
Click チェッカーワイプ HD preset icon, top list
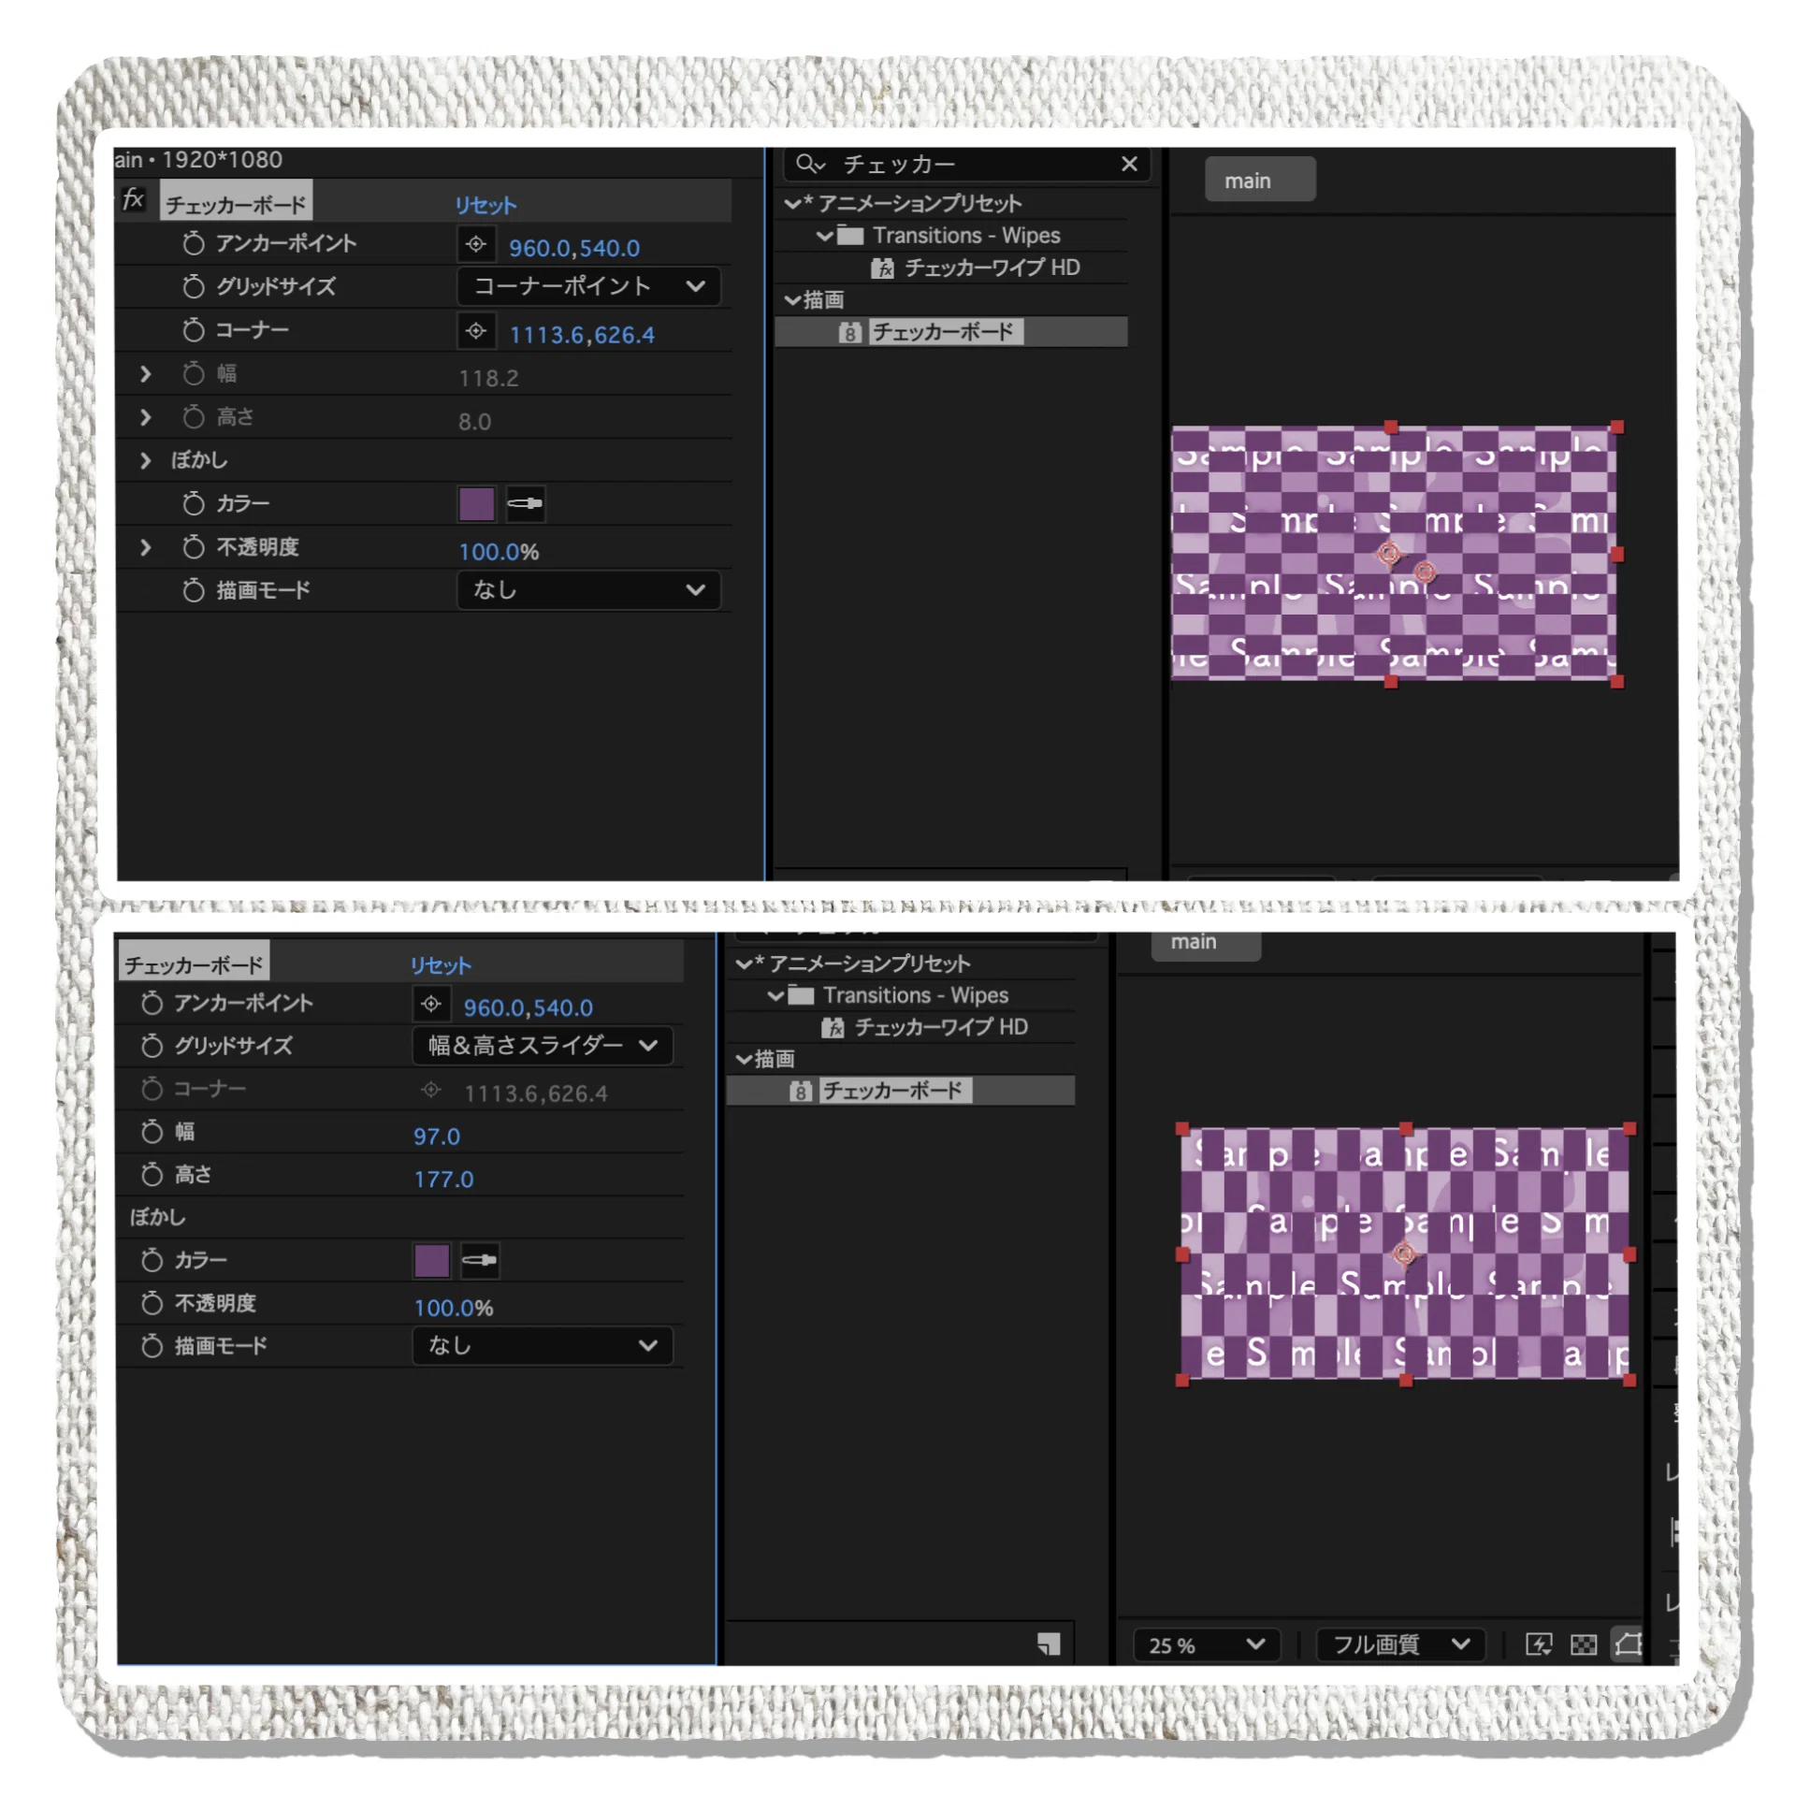click(x=882, y=268)
